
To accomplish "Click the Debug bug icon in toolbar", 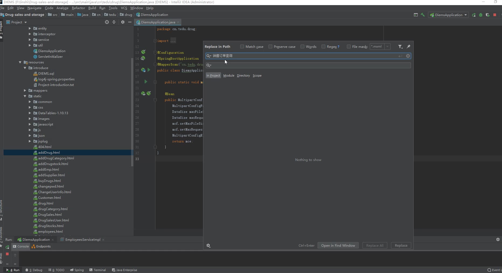I will coord(481,15).
